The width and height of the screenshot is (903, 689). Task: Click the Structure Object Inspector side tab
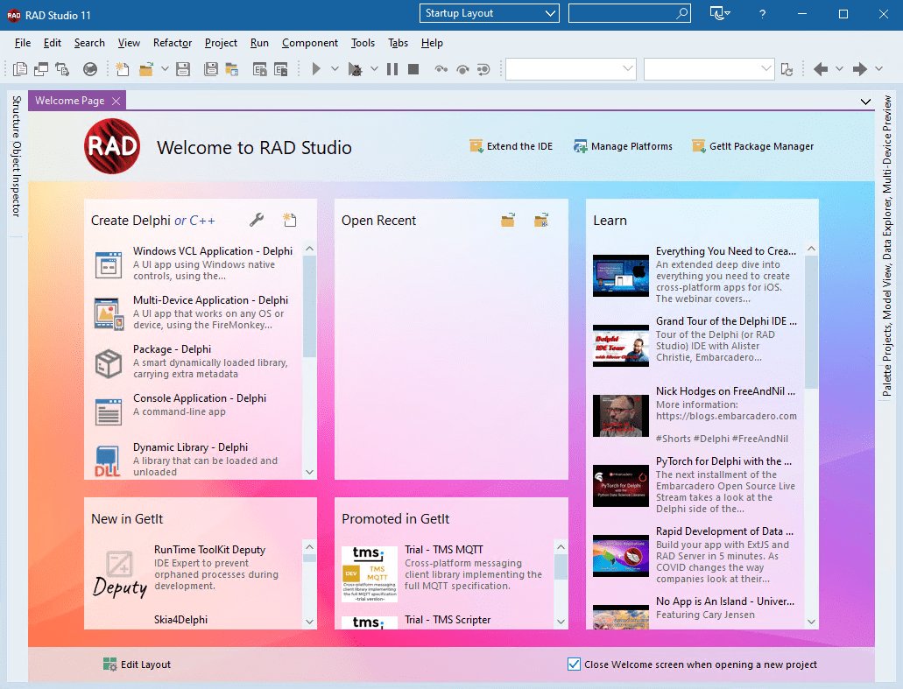(x=16, y=157)
